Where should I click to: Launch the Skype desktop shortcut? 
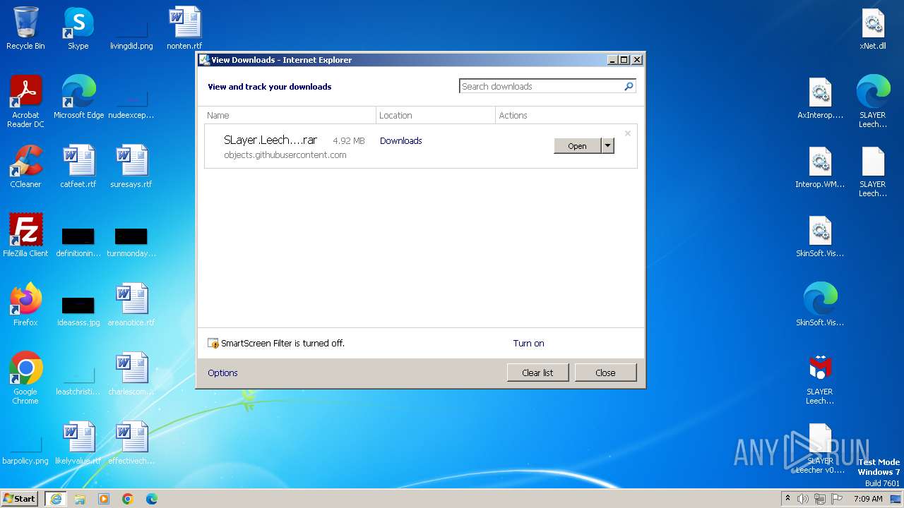coord(78,28)
